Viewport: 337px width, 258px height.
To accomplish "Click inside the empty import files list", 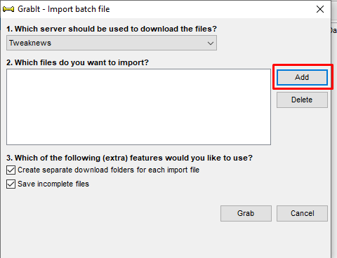I will tap(138, 107).
